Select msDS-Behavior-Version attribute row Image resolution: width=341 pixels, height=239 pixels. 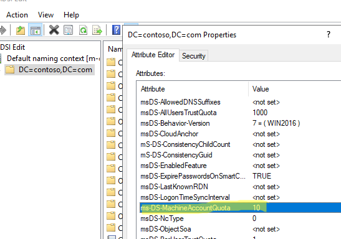pyautogui.click(x=241, y=123)
